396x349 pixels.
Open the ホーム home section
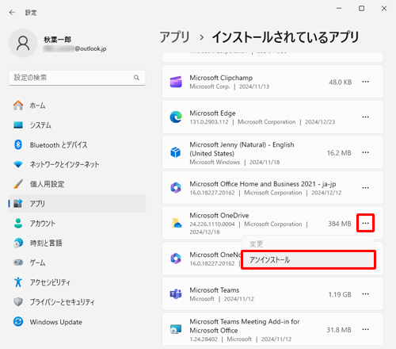(77, 105)
